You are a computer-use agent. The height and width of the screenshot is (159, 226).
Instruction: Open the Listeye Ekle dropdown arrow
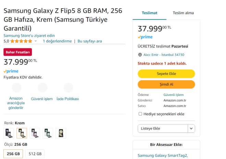coord(191,129)
